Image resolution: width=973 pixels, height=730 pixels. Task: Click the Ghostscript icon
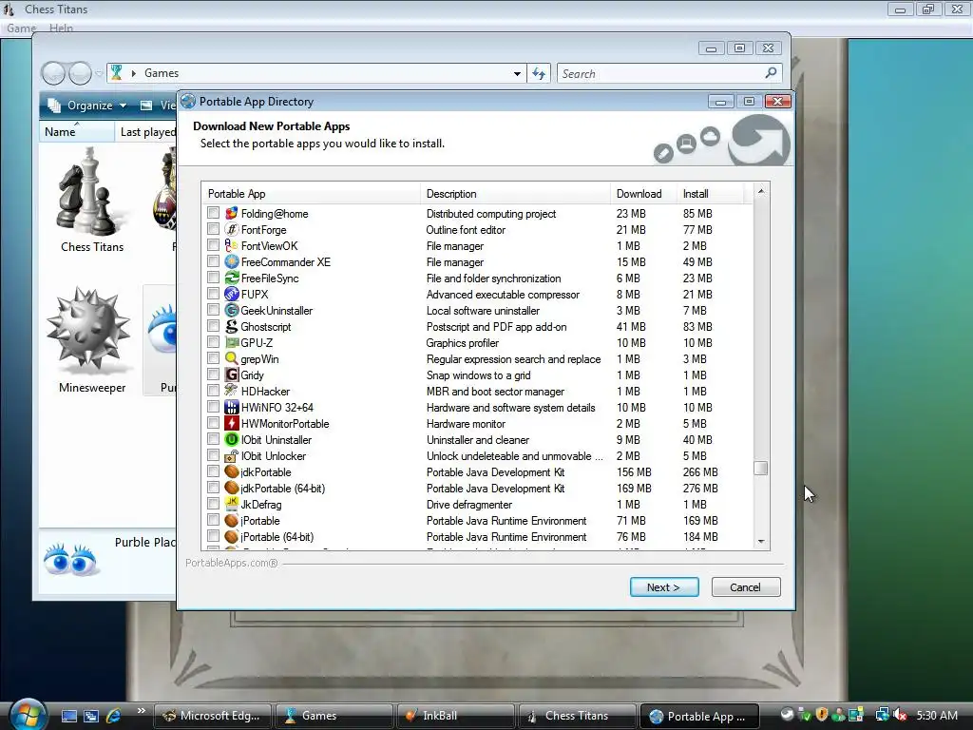click(x=232, y=327)
